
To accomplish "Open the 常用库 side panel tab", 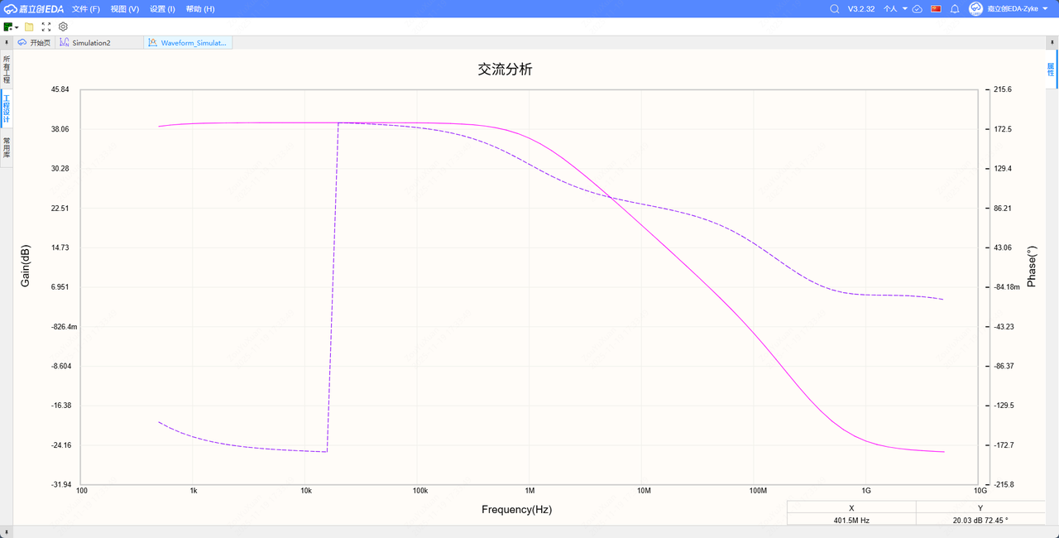I will click(x=7, y=147).
